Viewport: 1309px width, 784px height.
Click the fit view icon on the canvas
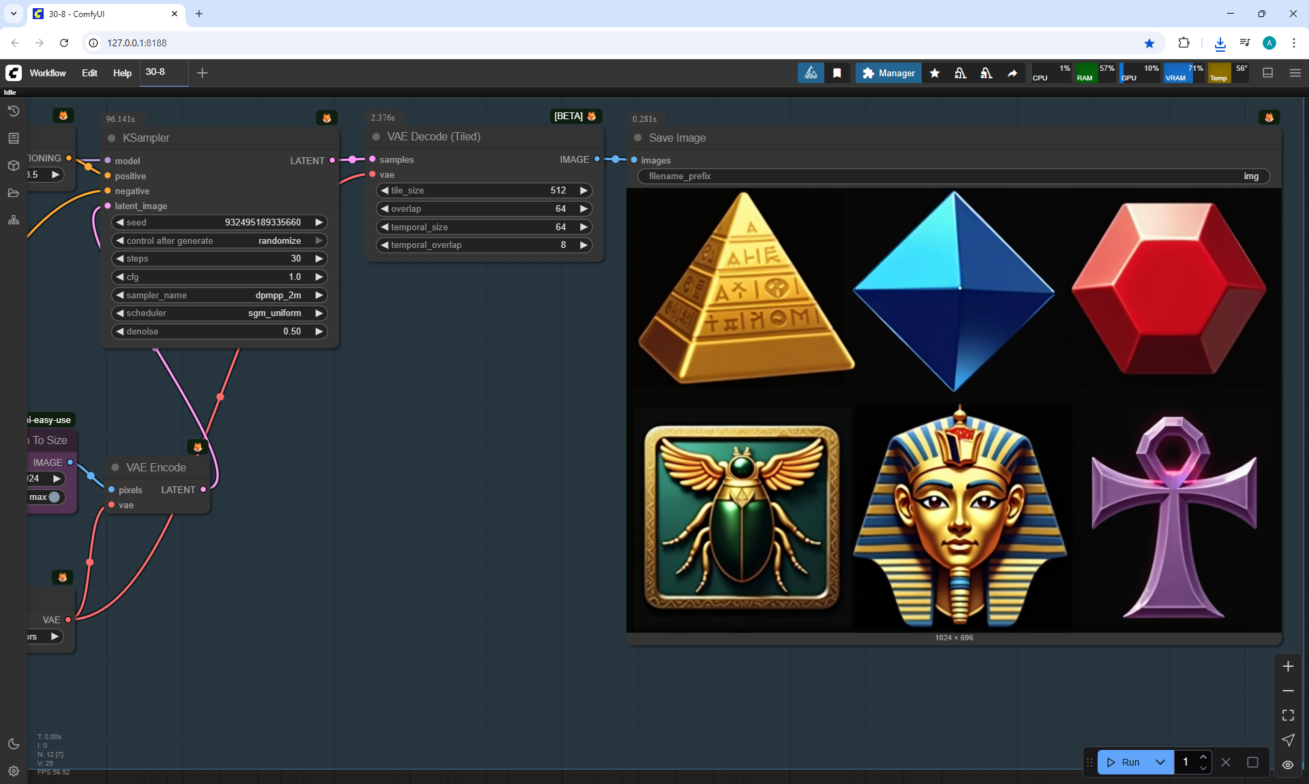pos(1288,715)
